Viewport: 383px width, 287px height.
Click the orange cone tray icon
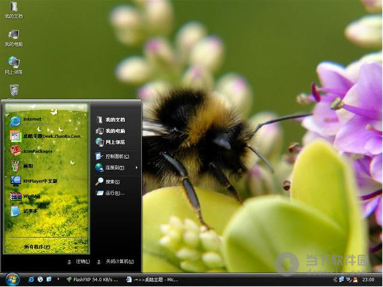coord(356,279)
